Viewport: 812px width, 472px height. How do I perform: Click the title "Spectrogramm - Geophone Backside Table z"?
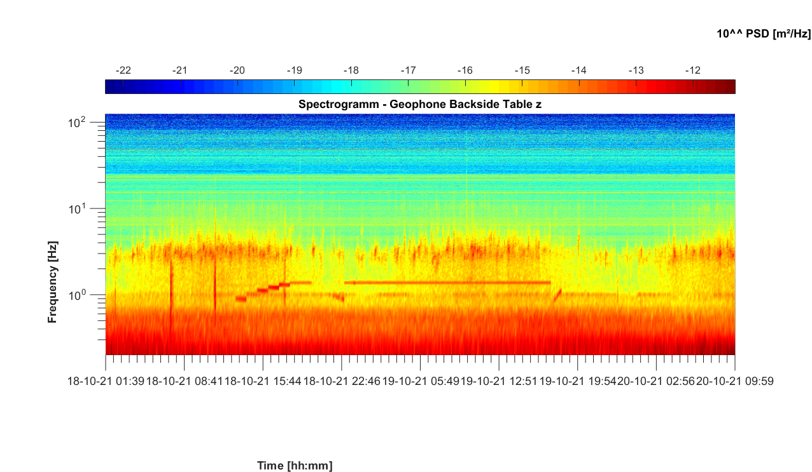click(x=420, y=104)
